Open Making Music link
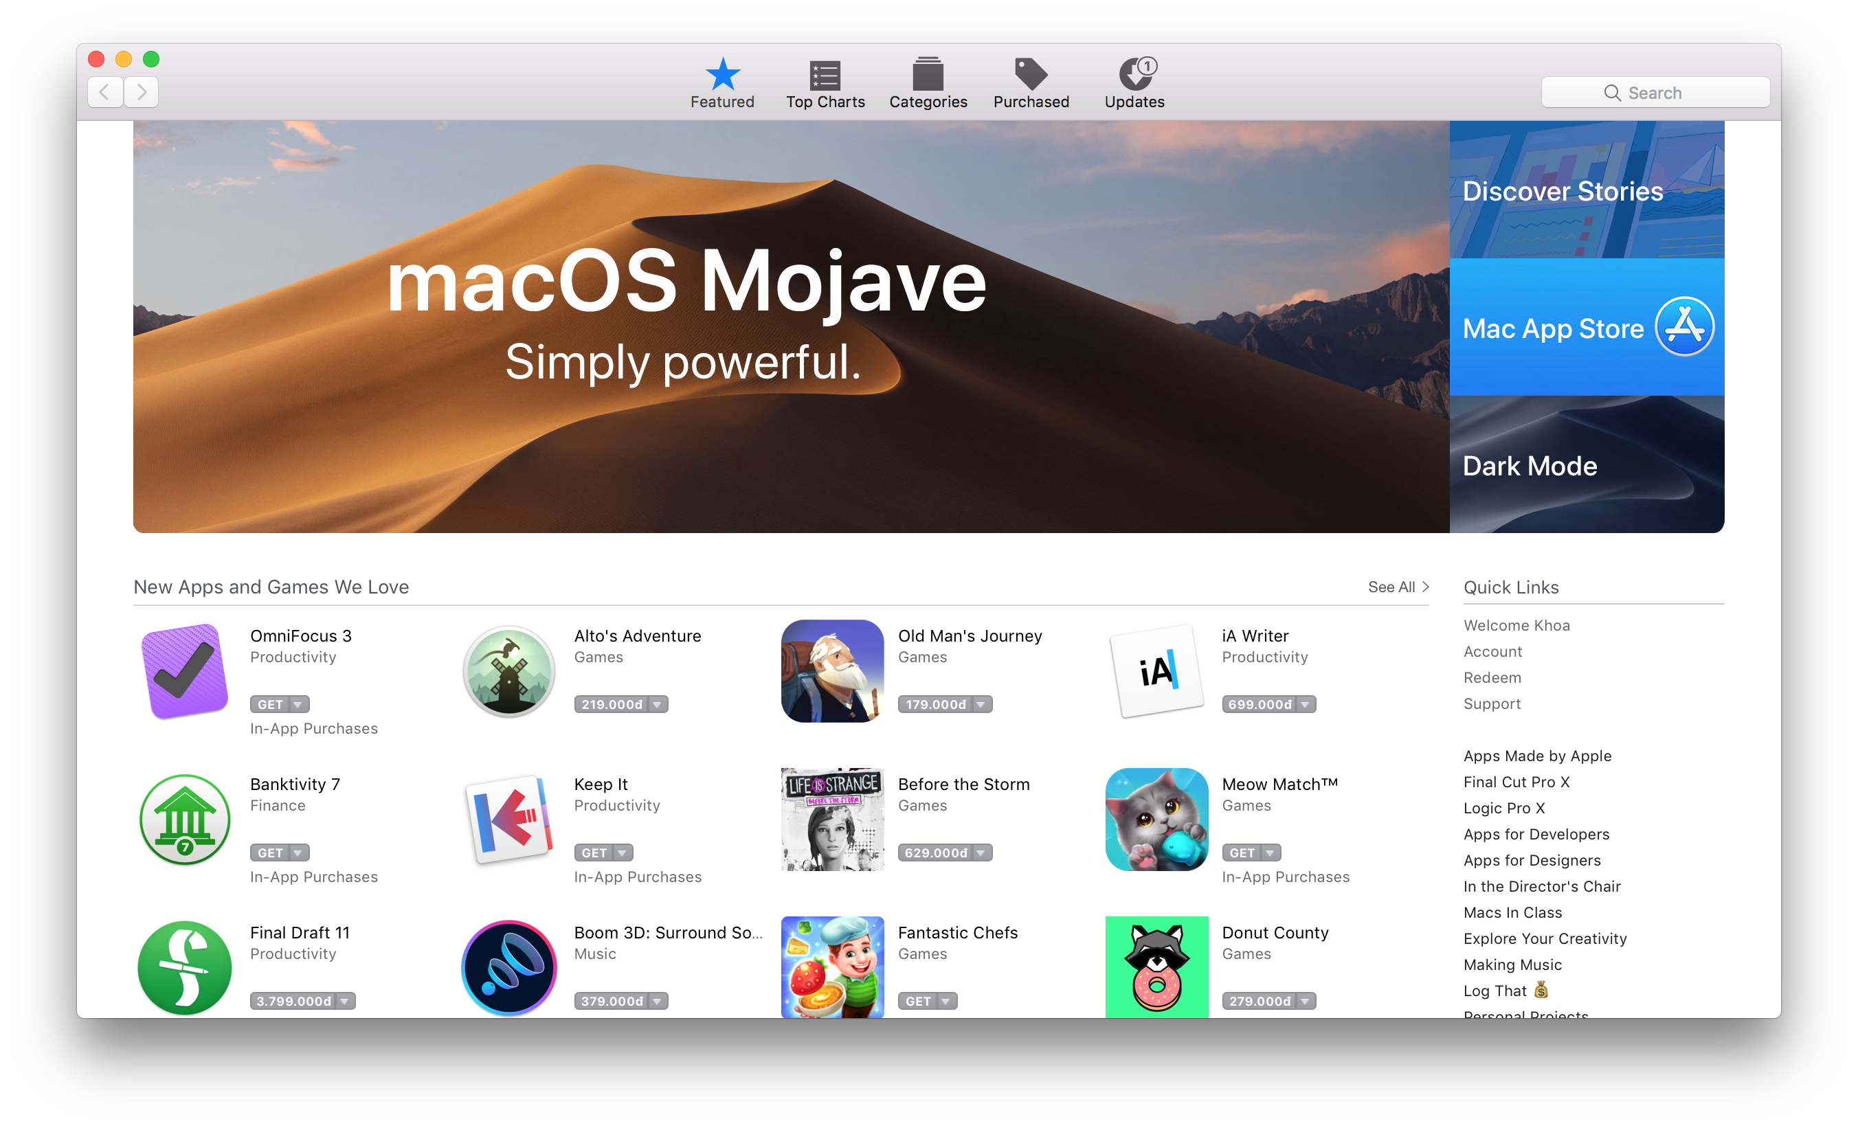 (x=1512, y=965)
